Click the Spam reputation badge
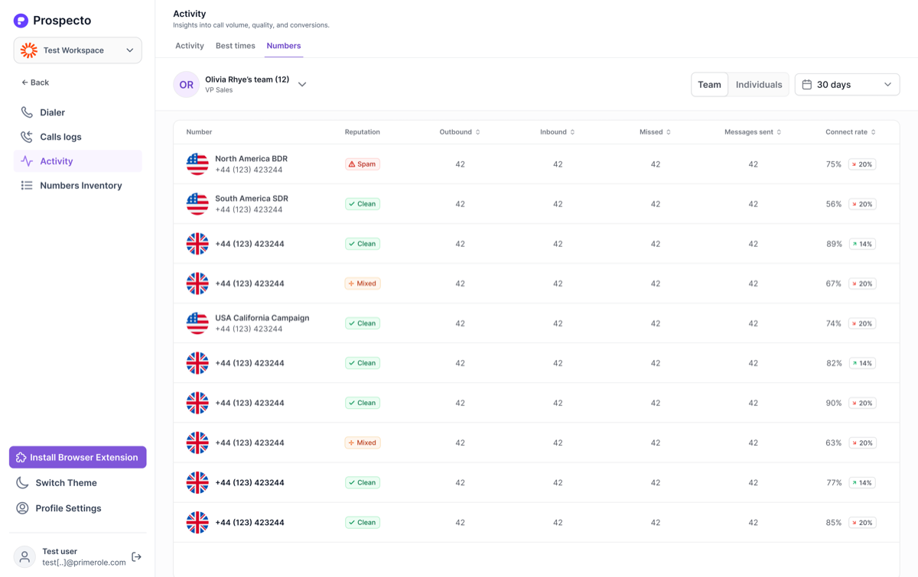Screen dimensions: 918x577 coord(363,164)
